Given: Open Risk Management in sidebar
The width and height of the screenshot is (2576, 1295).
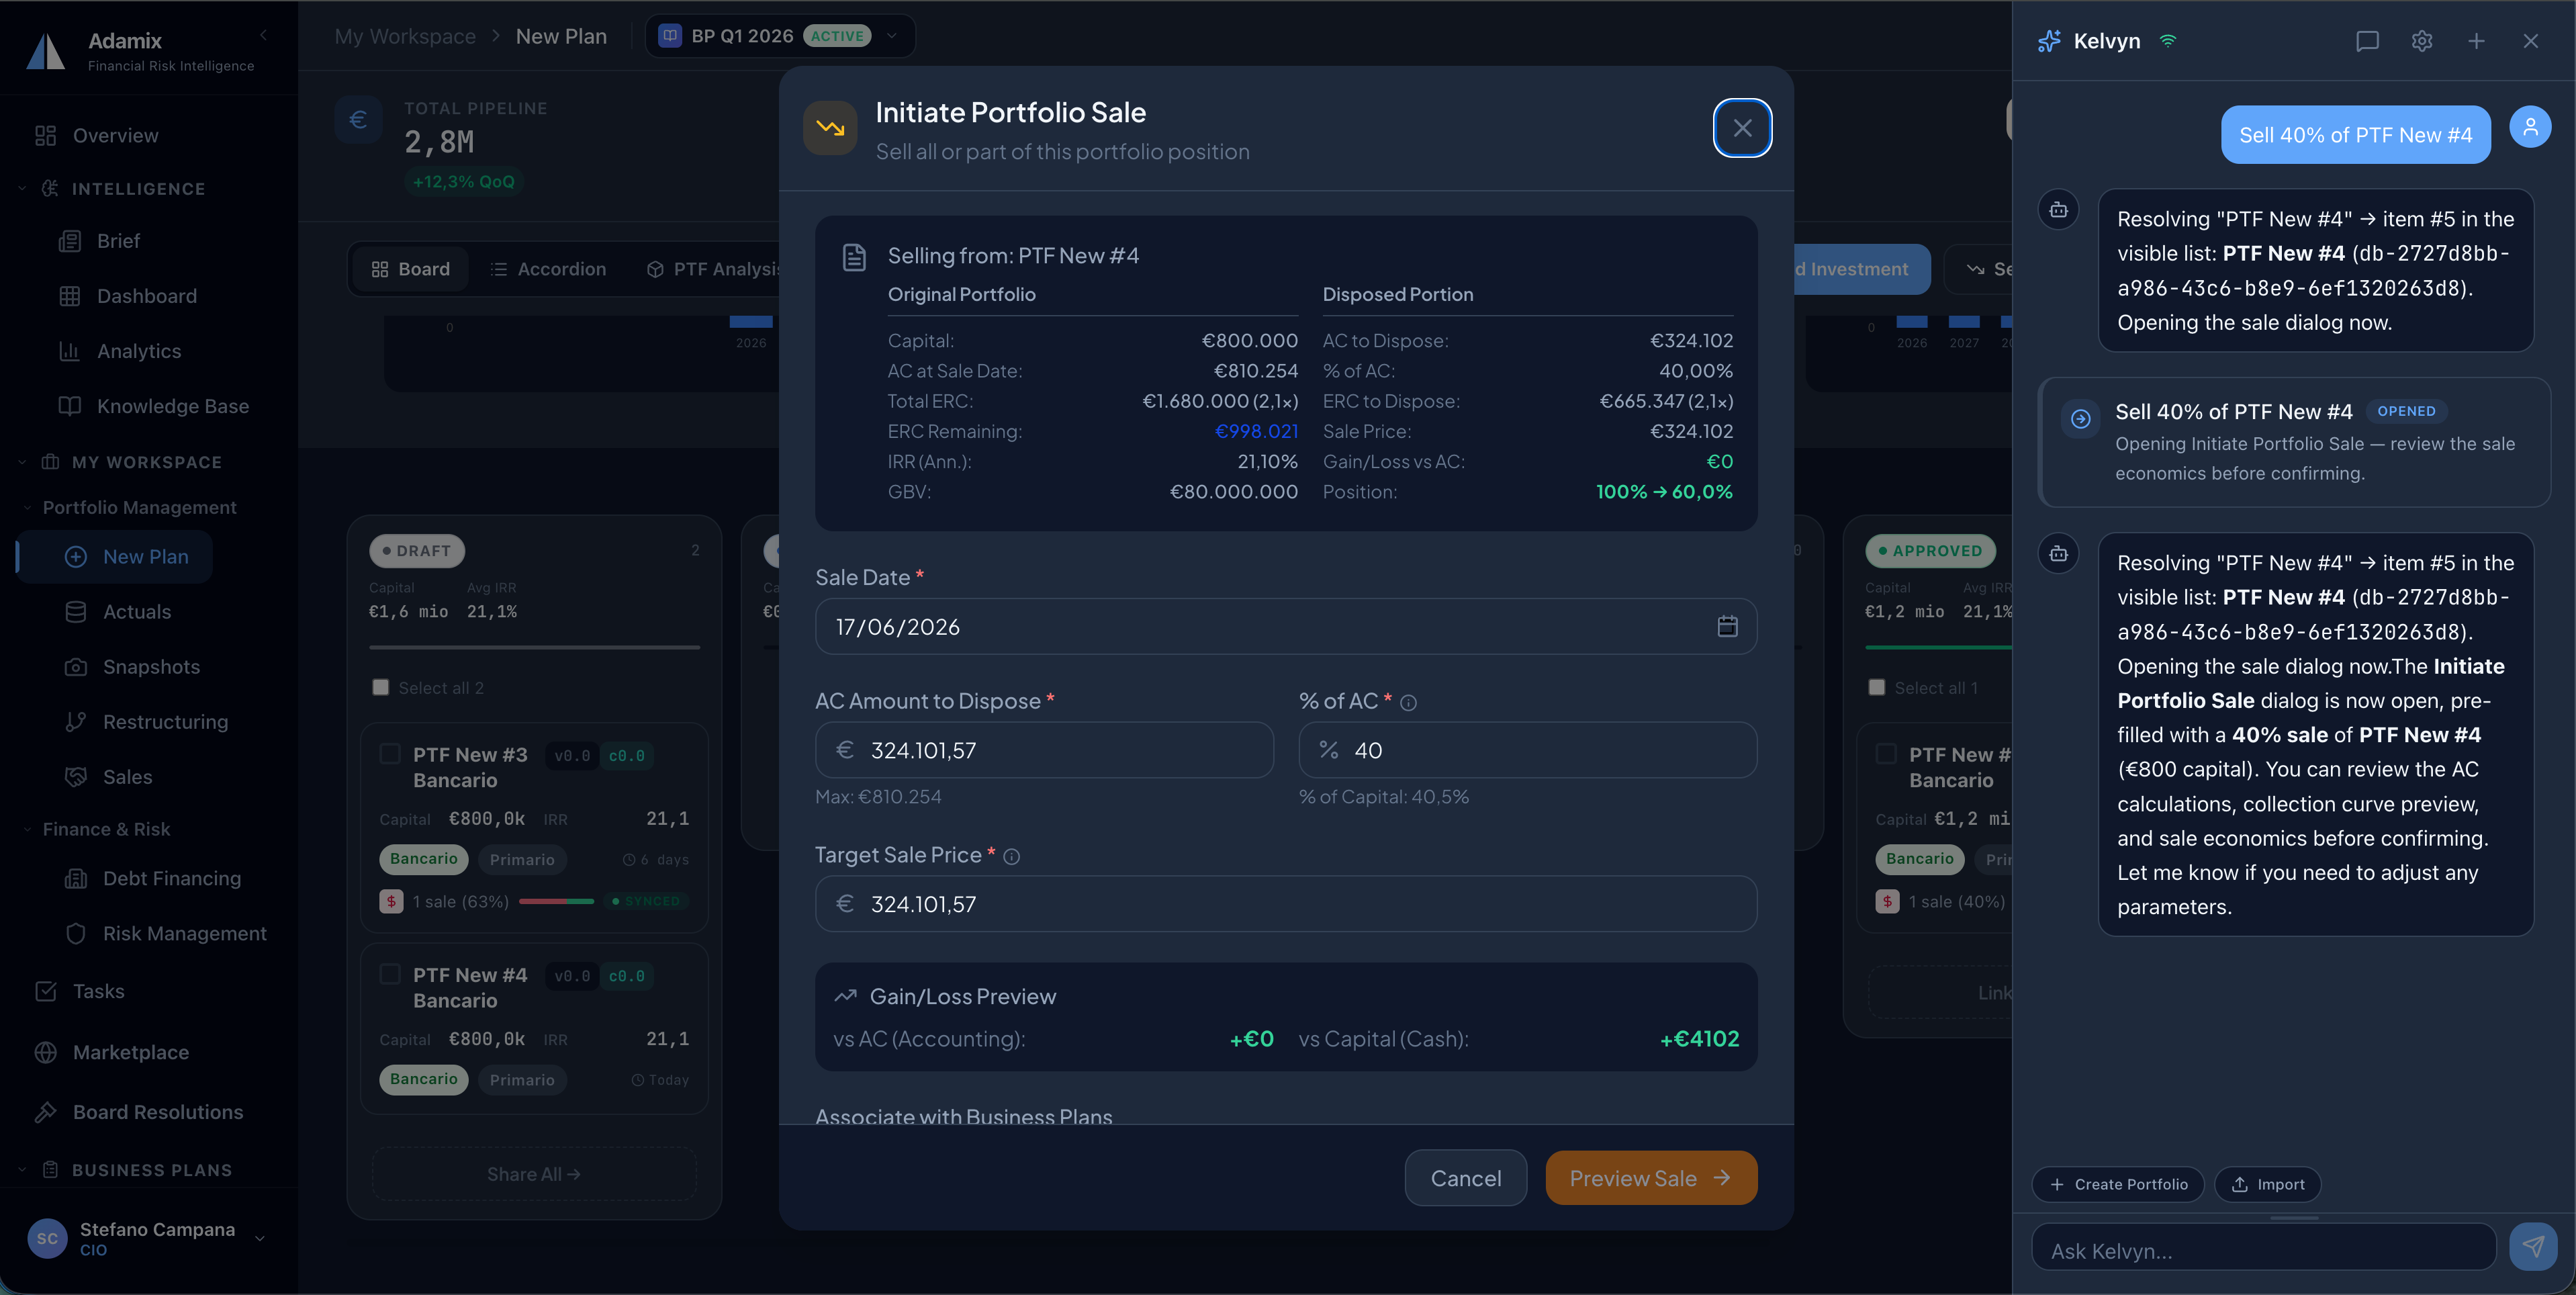Looking at the screenshot, I should pyautogui.click(x=184, y=933).
